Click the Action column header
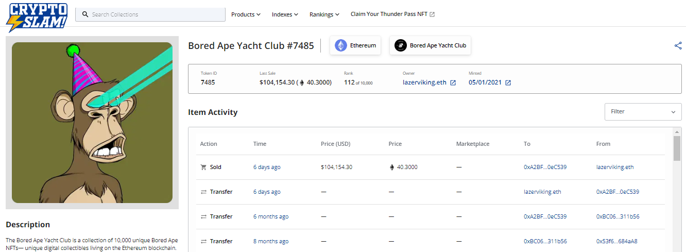 point(209,144)
